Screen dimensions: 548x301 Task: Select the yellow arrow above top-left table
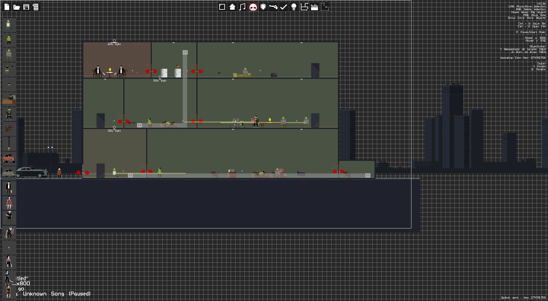click(x=110, y=70)
